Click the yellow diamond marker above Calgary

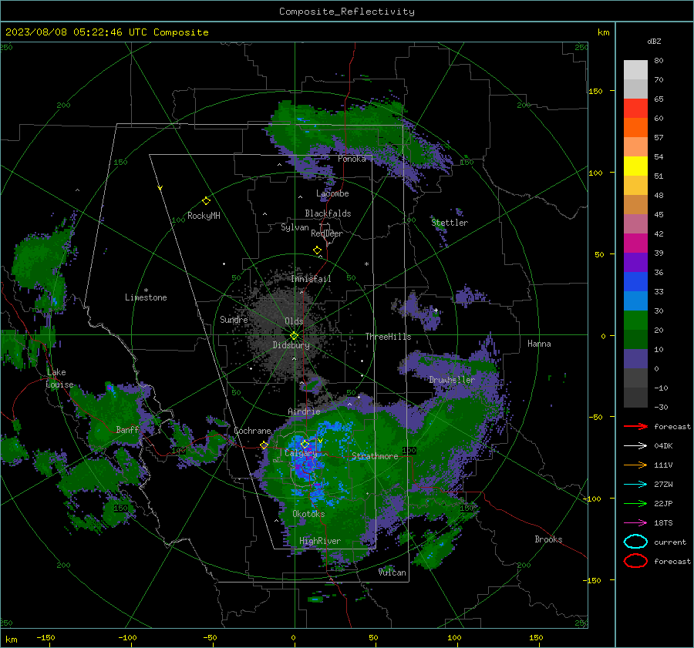[305, 444]
